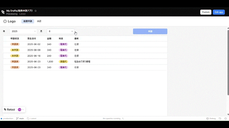Switch to the 承認 tab
Image resolution: width=229 pixels, height=128 pixels.
click(39, 21)
